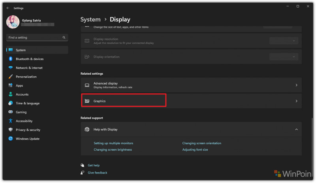This screenshot has width=316, height=183.
Task: Open Time & language settings
Action: 37,103
